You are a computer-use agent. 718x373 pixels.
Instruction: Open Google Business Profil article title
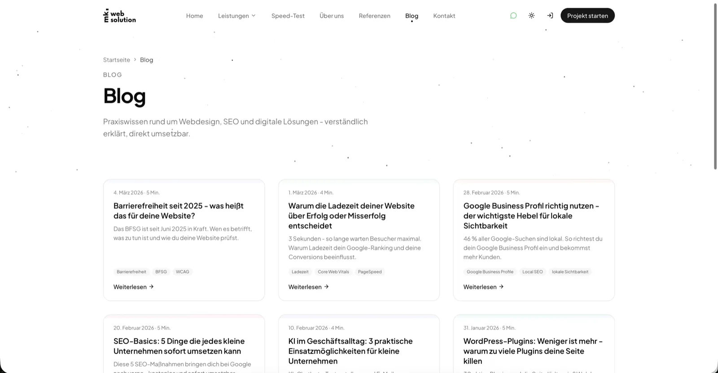pos(531,216)
